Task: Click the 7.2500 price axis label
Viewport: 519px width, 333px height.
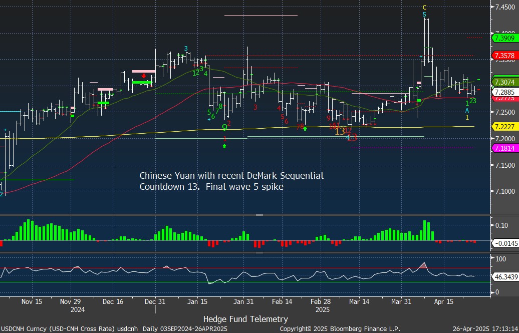Action: pos(505,112)
